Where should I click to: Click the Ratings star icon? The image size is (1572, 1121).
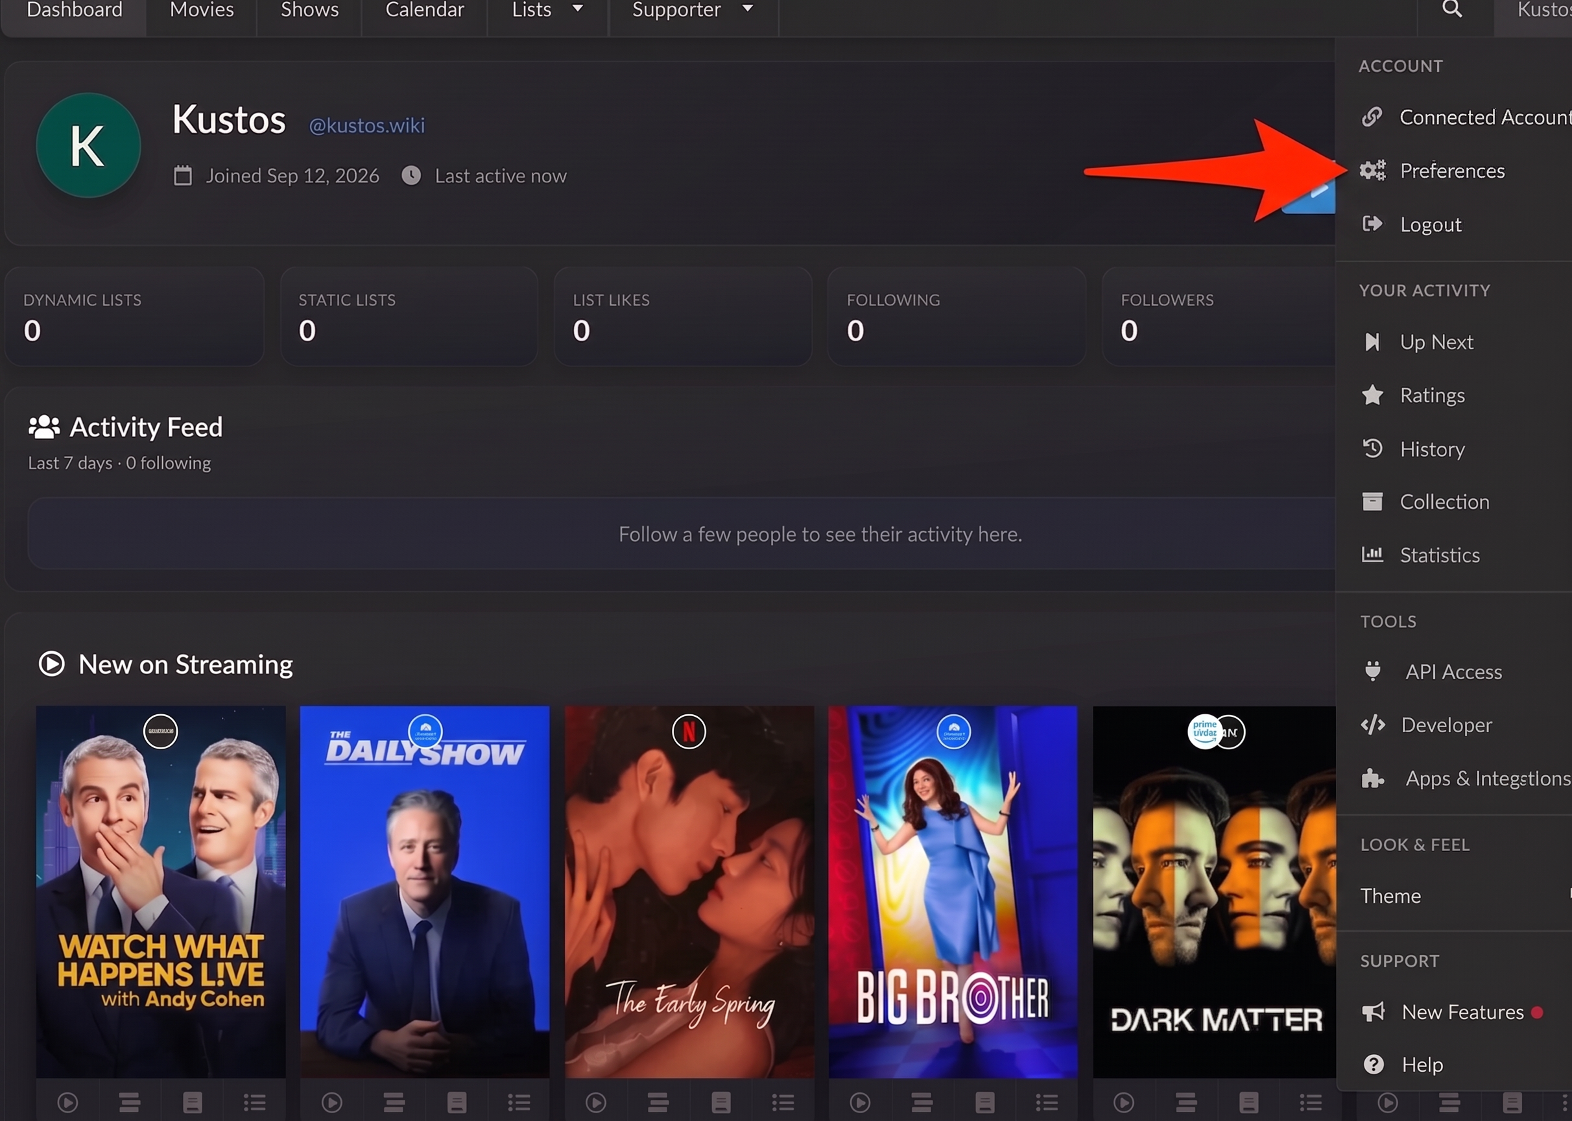click(x=1372, y=395)
